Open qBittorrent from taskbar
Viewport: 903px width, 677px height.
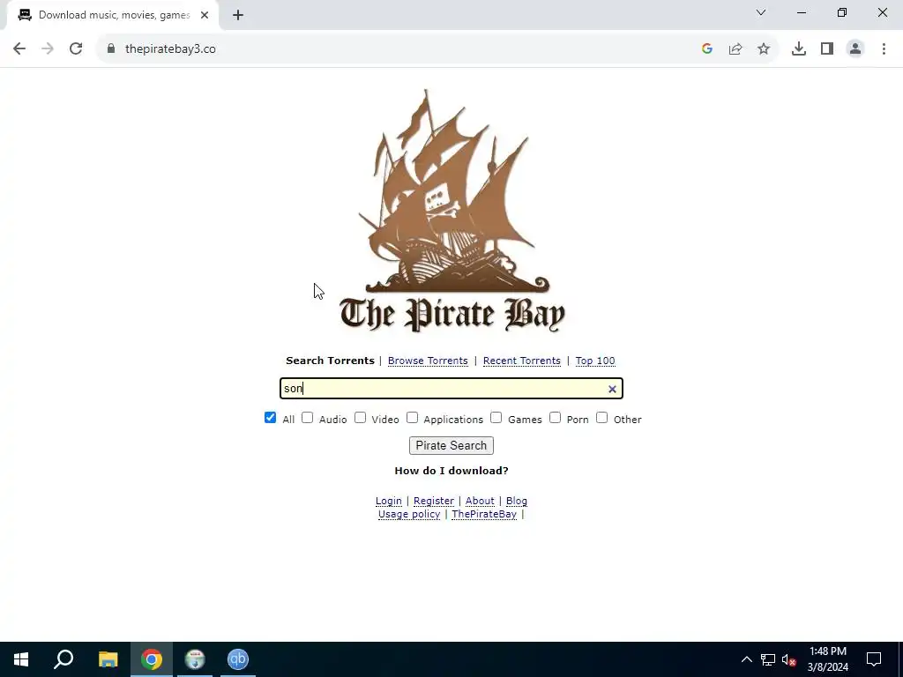pyautogui.click(x=238, y=659)
